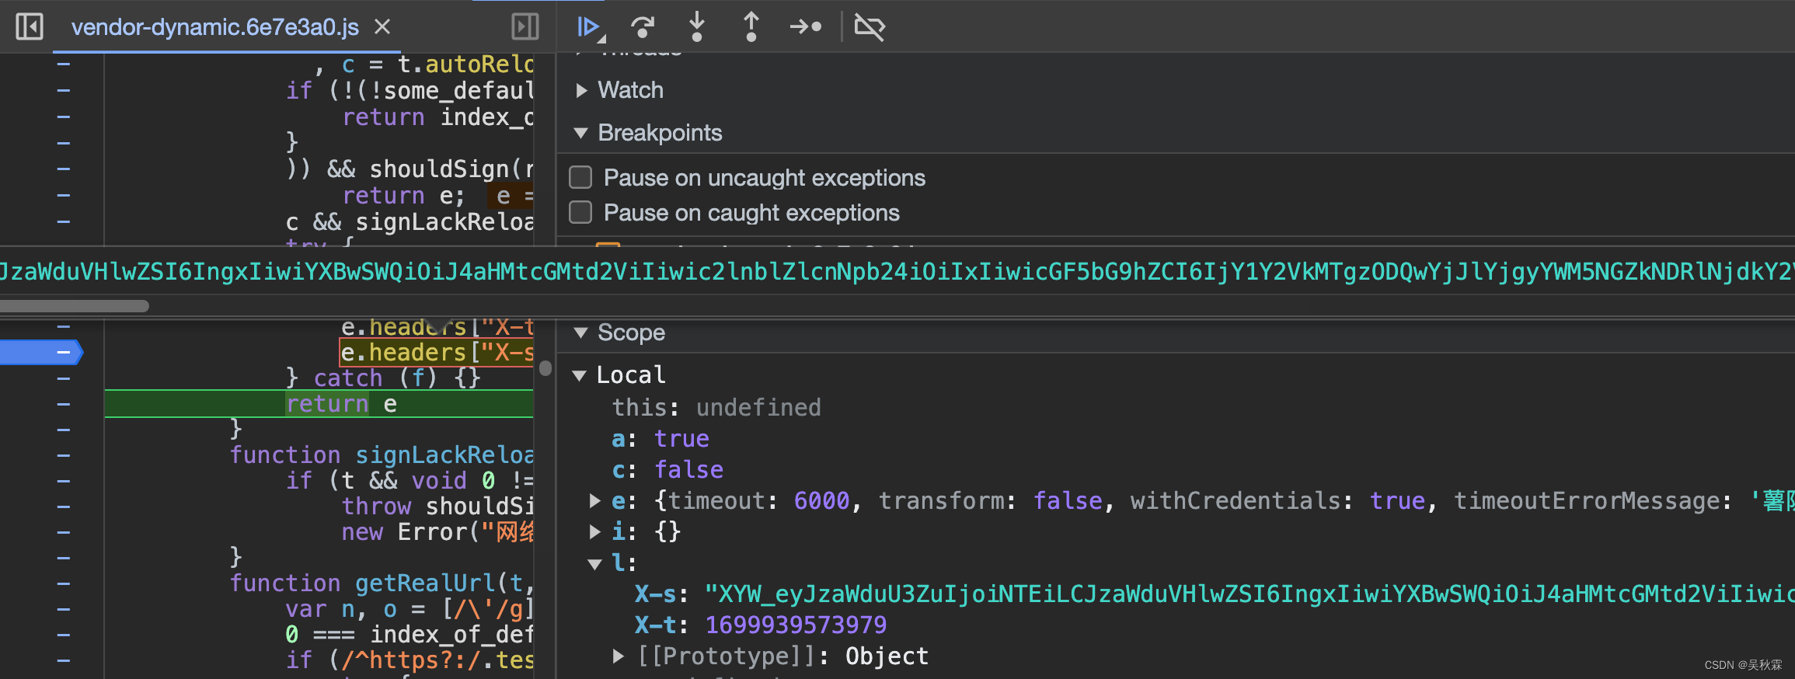Click the 'function signLackReload' definition line

pos(382,454)
